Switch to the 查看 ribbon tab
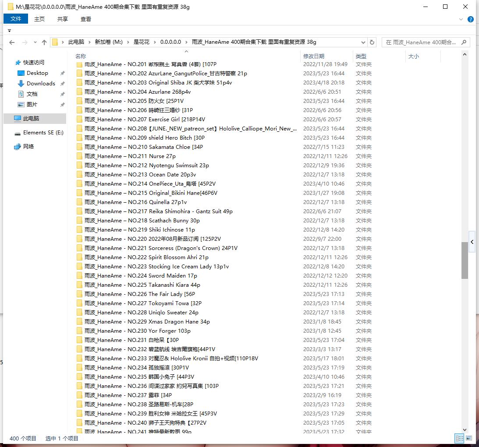Viewport: 479px width, 447px height. coord(86,19)
